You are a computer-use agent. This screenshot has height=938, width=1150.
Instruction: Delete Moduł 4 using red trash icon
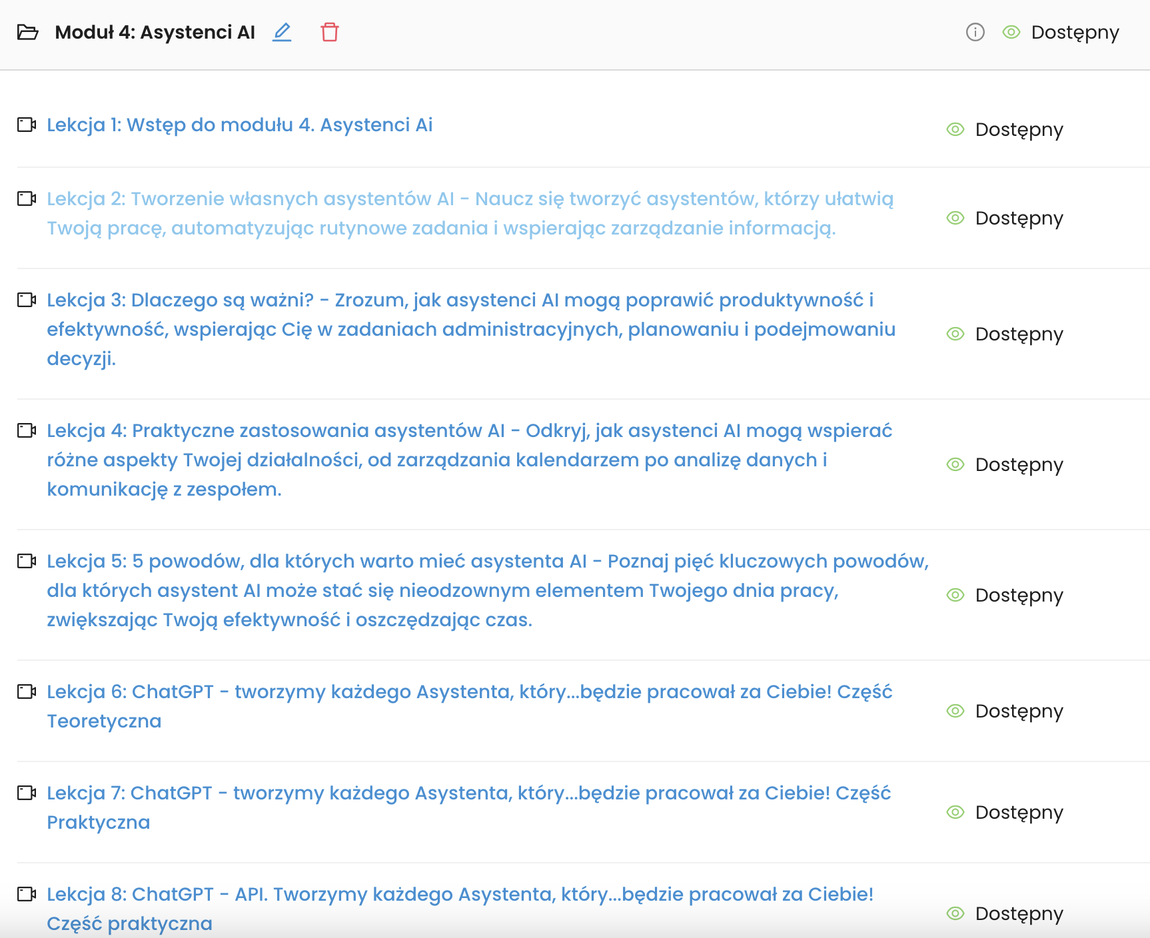[330, 32]
